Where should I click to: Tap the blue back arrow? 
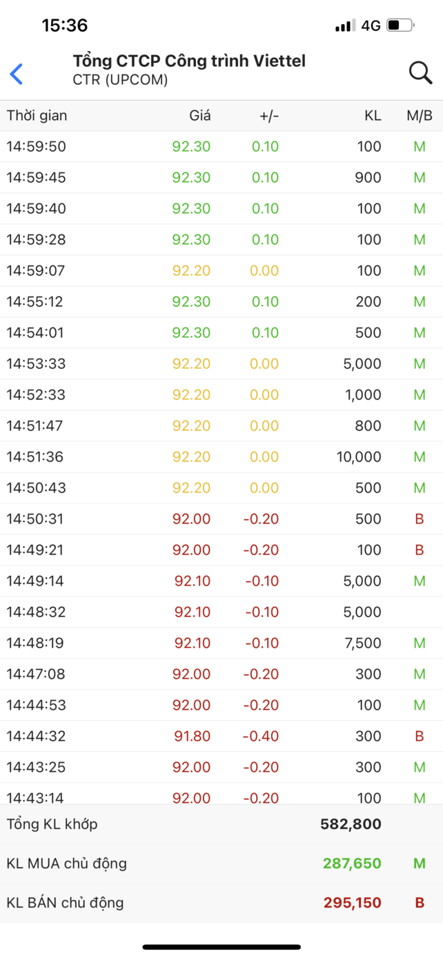17,74
